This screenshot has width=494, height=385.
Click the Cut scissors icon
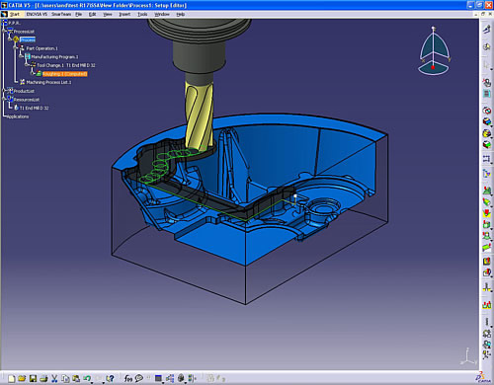54,378
